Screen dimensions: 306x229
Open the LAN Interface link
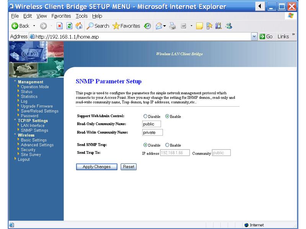[33, 126]
